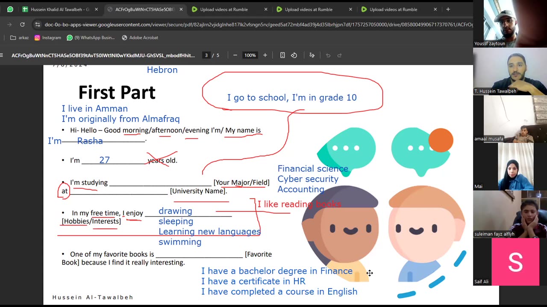The height and width of the screenshot is (307, 547).
Task: Click the text I live in Amman
Action: pyautogui.click(x=94, y=109)
